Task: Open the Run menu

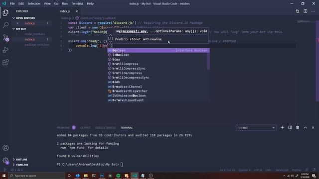Action: click(x=65, y=3)
